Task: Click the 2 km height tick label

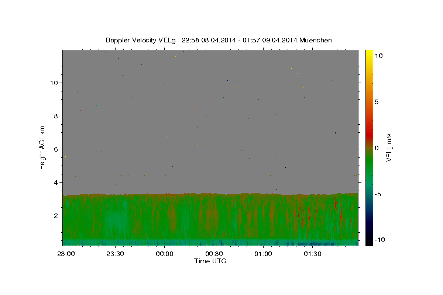Action: (56, 215)
